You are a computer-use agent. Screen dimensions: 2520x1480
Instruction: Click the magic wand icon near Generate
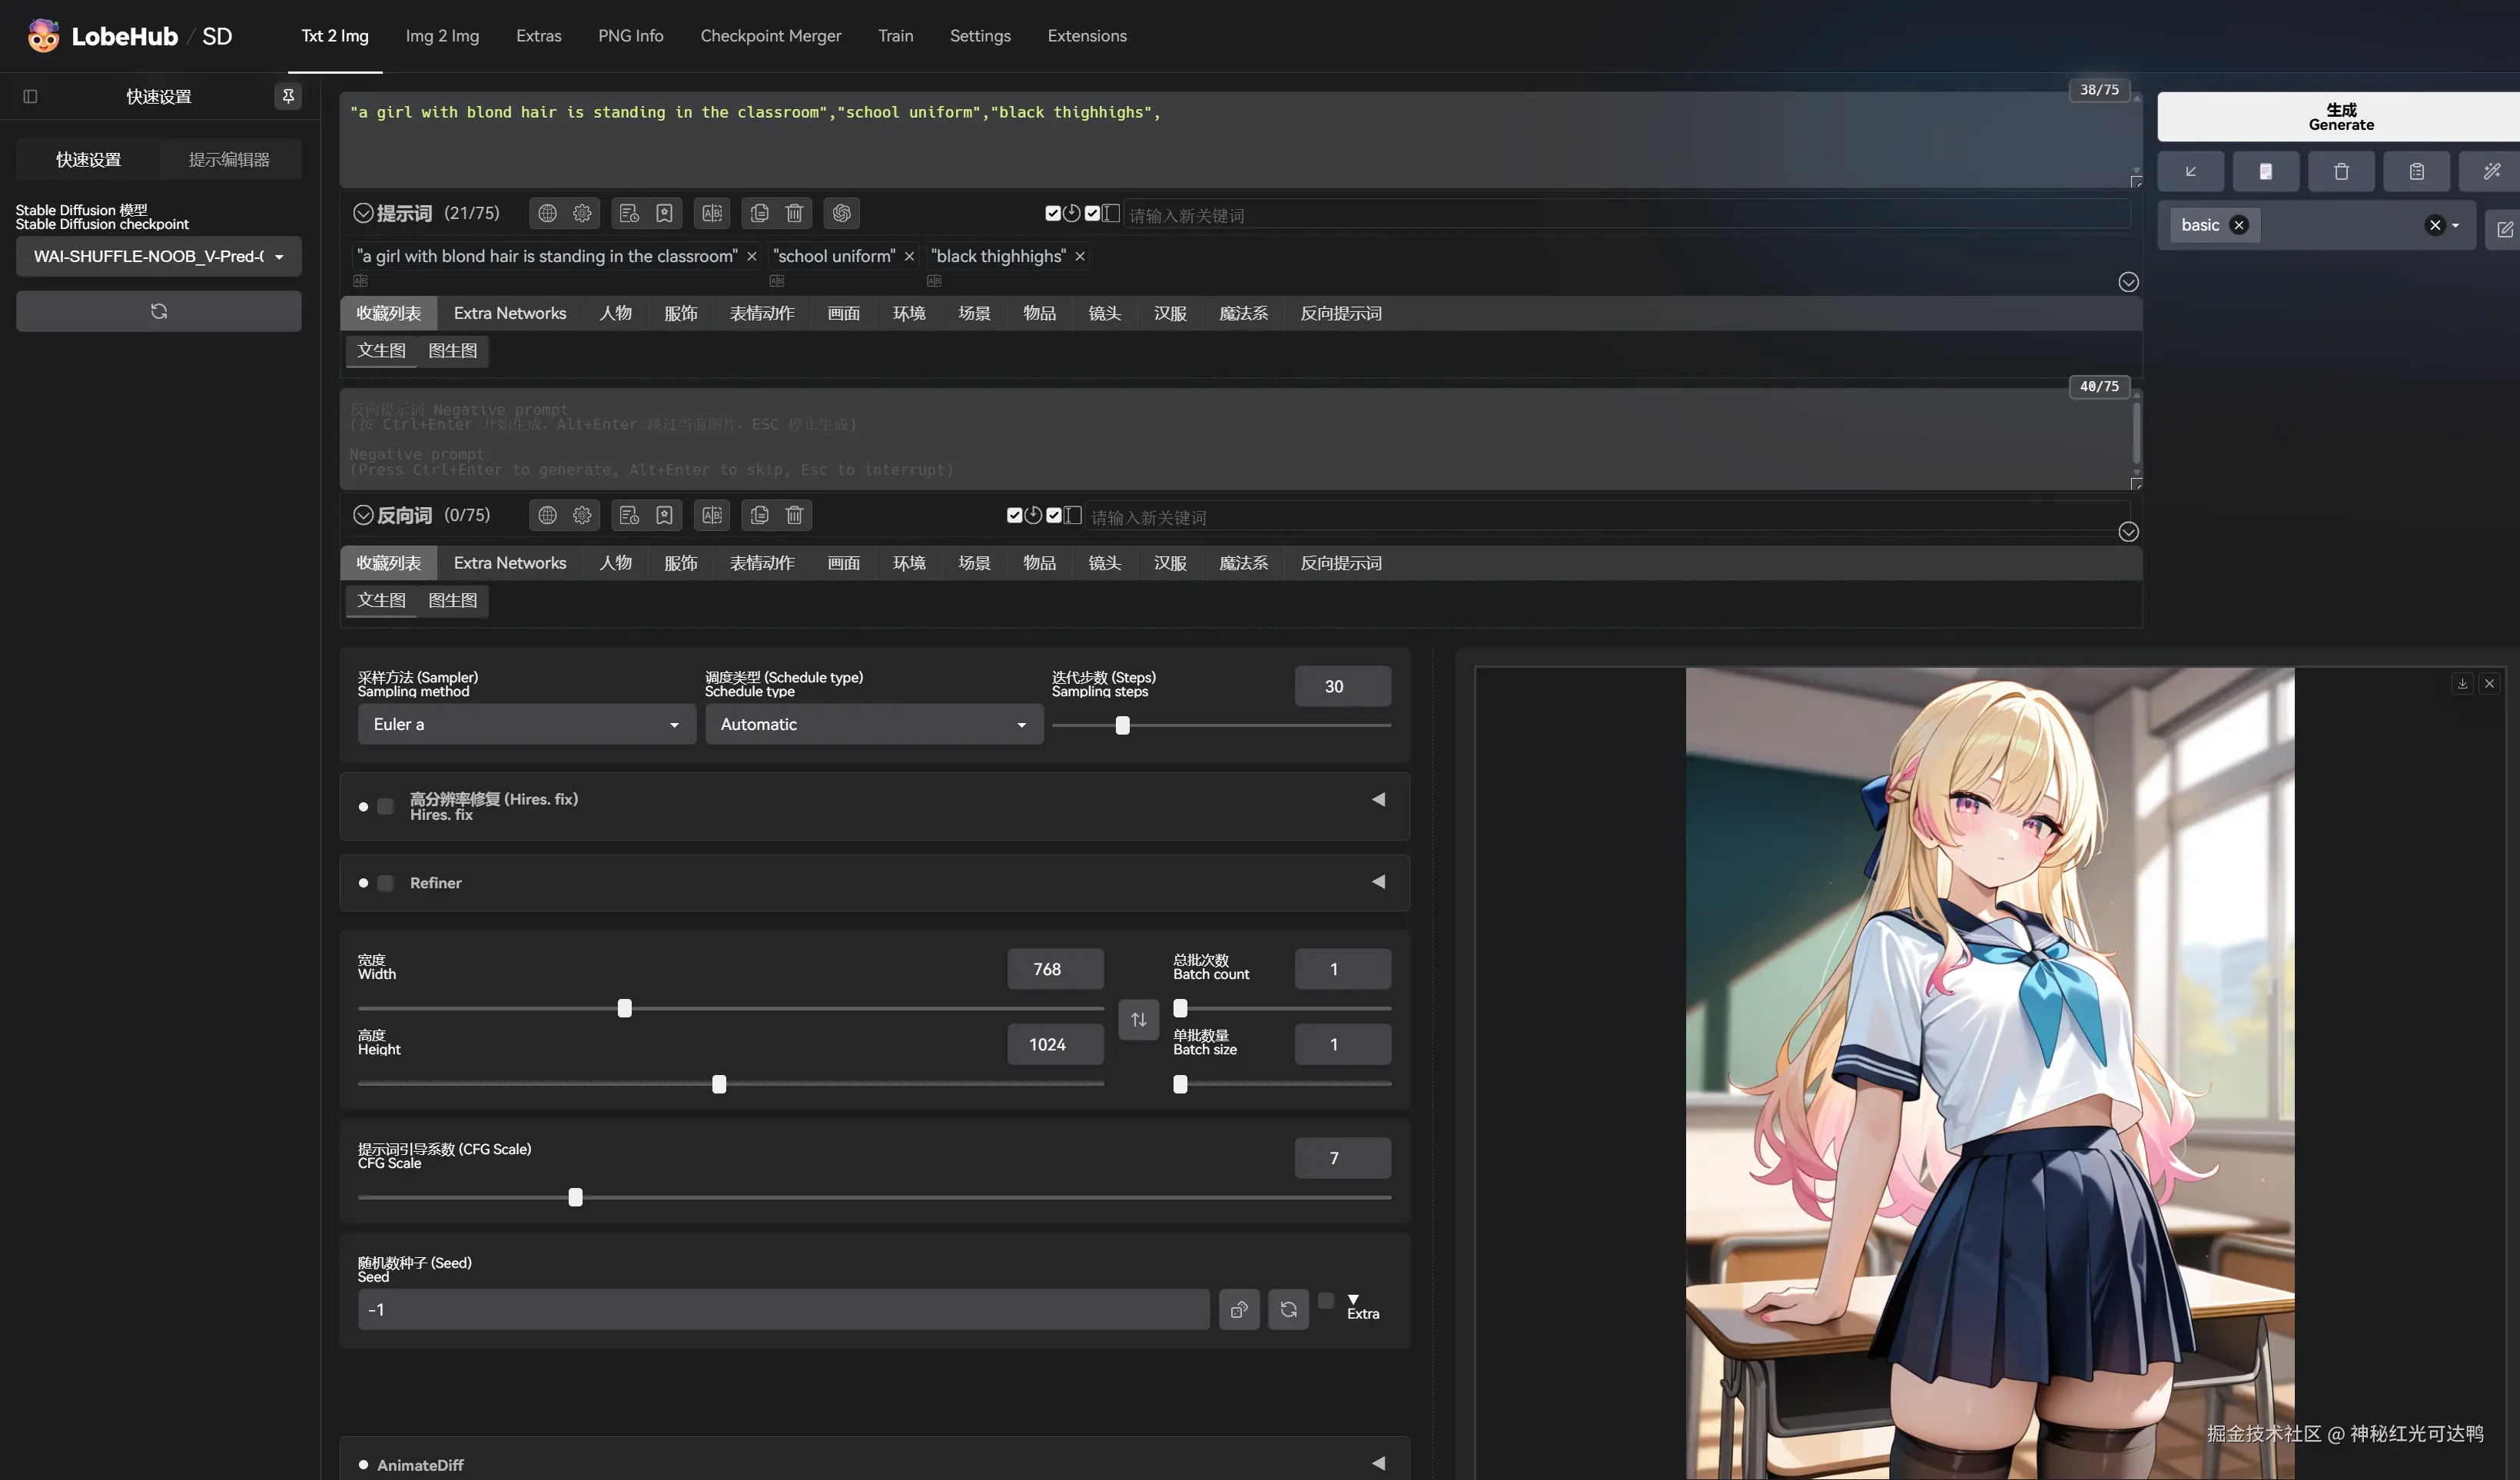pyautogui.click(x=2491, y=171)
